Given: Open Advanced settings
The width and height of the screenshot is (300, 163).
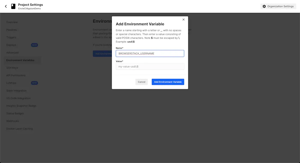Looking at the screenshot, I should pos(12,53).
